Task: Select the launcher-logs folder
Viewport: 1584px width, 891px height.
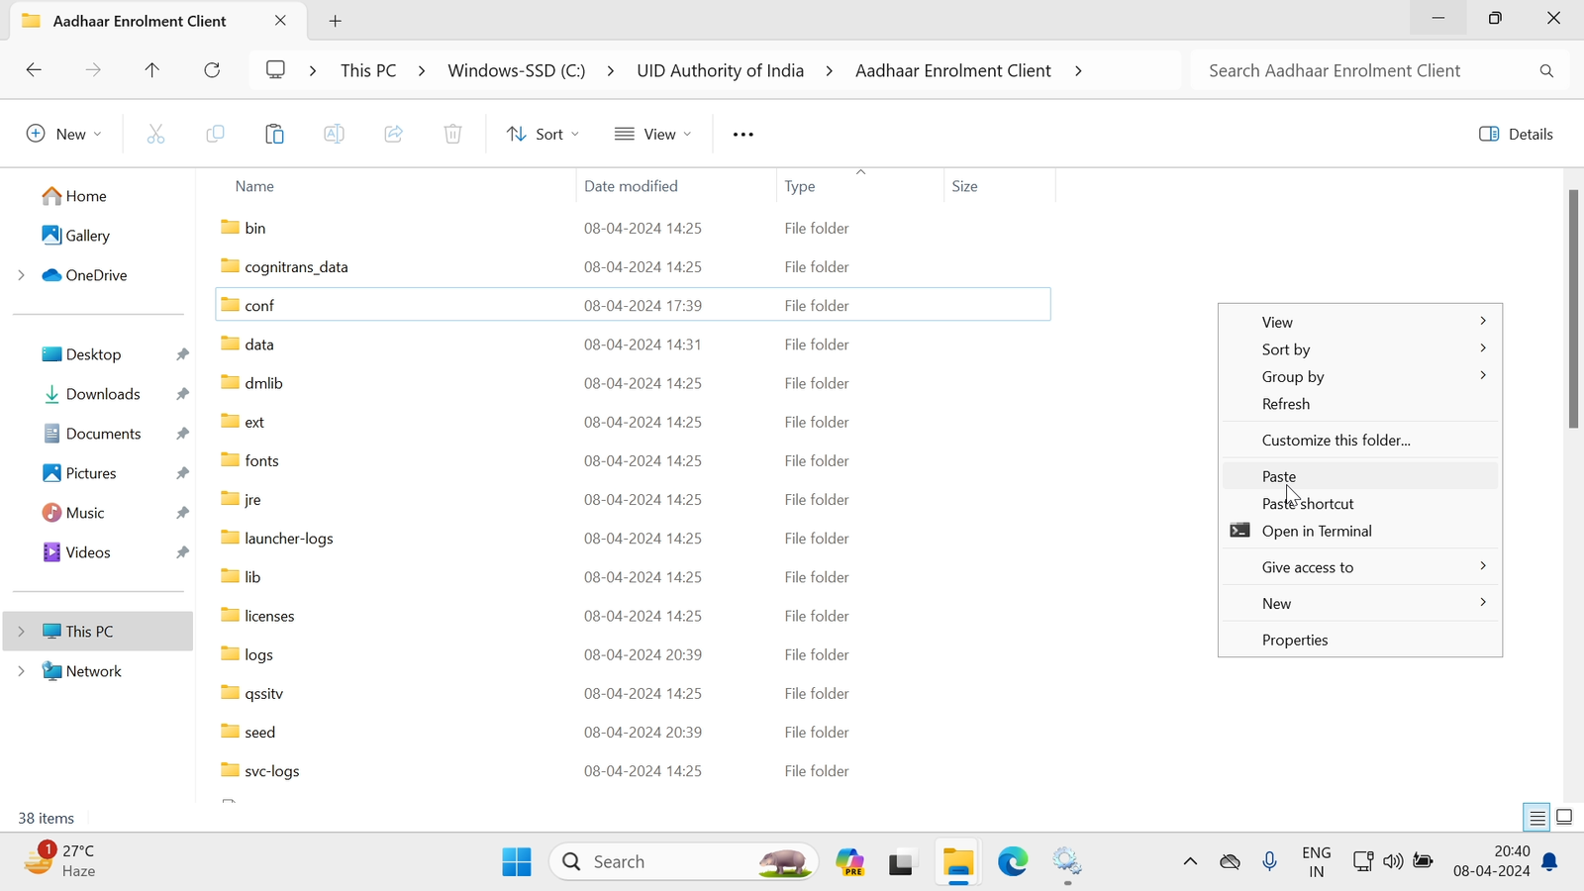Action: (x=633, y=538)
